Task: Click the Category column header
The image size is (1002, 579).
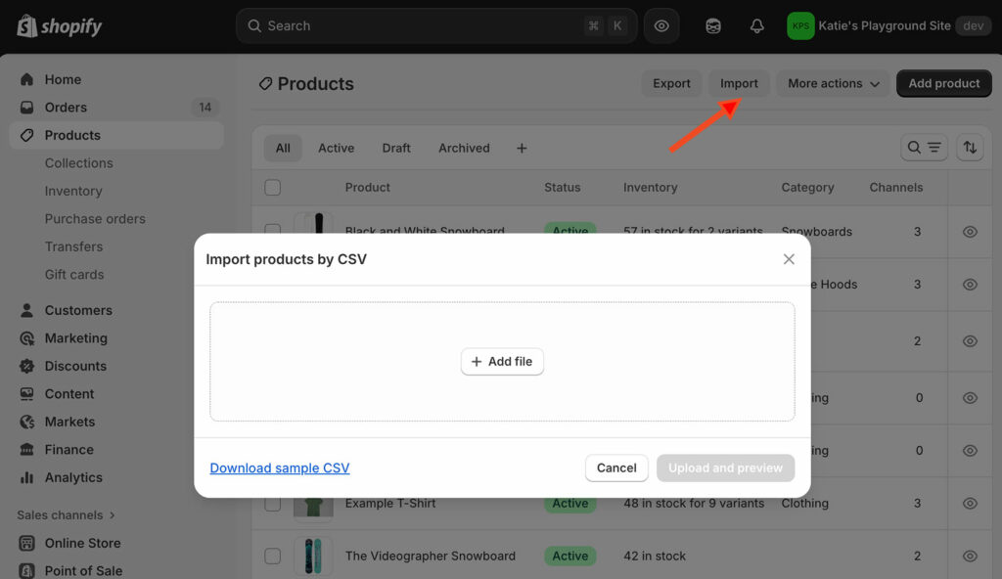Action: 807,187
